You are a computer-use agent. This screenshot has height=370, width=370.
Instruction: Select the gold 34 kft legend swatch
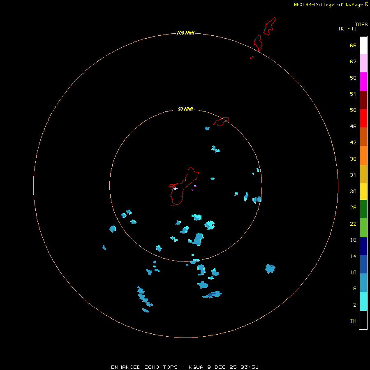pyautogui.click(x=363, y=174)
